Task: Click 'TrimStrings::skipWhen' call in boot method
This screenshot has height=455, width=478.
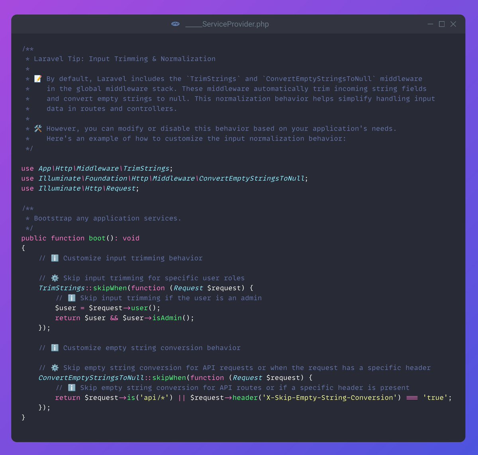Action: (x=82, y=288)
